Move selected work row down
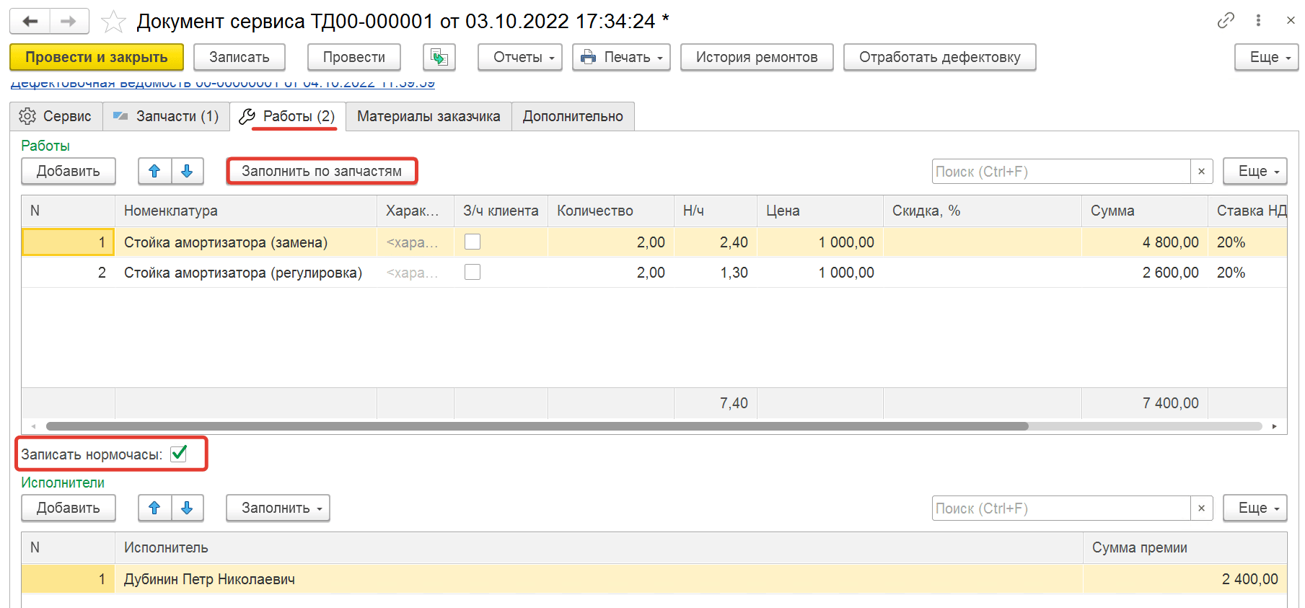Image resolution: width=1305 pixels, height=608 pixels. 188,171
